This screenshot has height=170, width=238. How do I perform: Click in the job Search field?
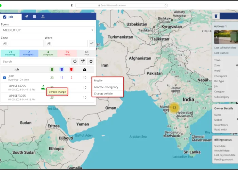pyautogui.click(x=35, y=62)
